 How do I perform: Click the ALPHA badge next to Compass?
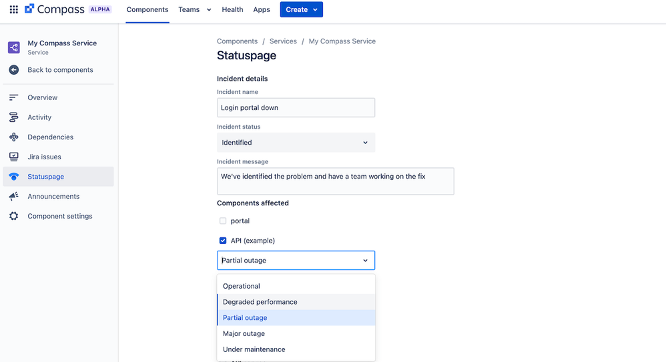point(100,9)
